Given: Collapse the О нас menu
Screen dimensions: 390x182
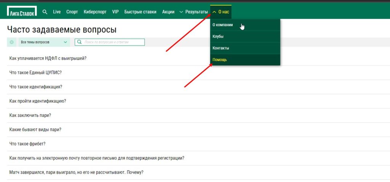Looking at the screenshot, I should pyautogui.click(x=221, y=12).
